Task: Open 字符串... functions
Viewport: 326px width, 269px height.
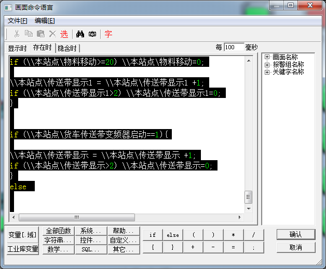Action: pos(59,240)
